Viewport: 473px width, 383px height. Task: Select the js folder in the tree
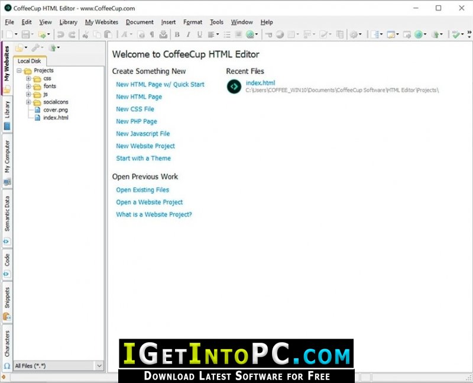click(x=46, y=94)
